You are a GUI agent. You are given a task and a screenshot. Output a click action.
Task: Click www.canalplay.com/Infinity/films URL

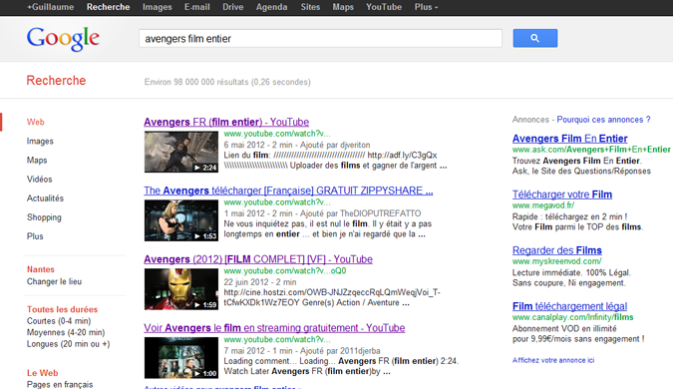tap(573, 317)
